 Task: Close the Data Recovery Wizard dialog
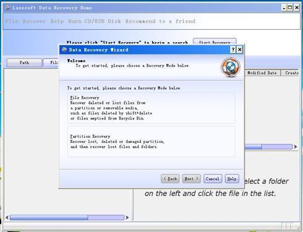(239, 49)
